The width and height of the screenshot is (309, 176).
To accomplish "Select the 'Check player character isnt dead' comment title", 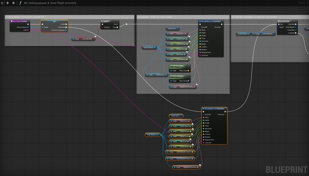I will coord(25,17).
